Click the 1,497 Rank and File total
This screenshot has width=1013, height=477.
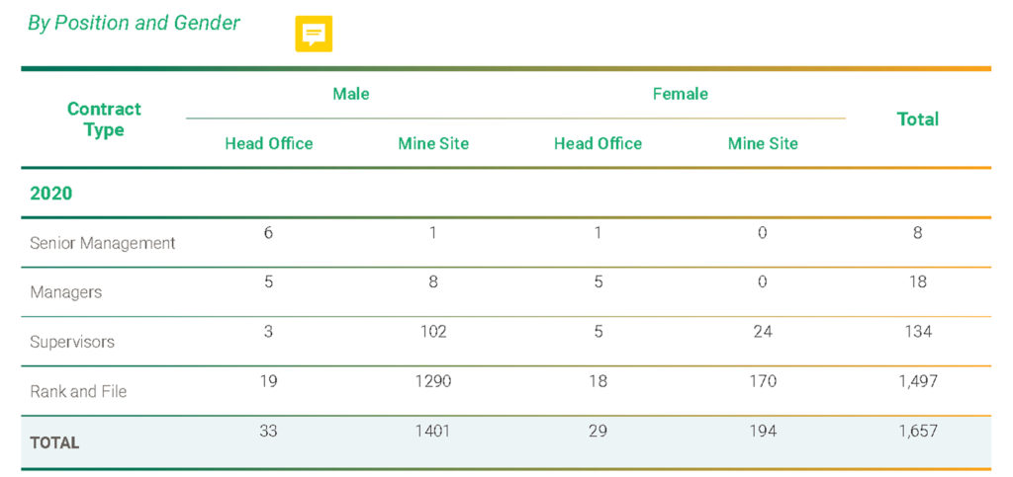pos(917,380)
